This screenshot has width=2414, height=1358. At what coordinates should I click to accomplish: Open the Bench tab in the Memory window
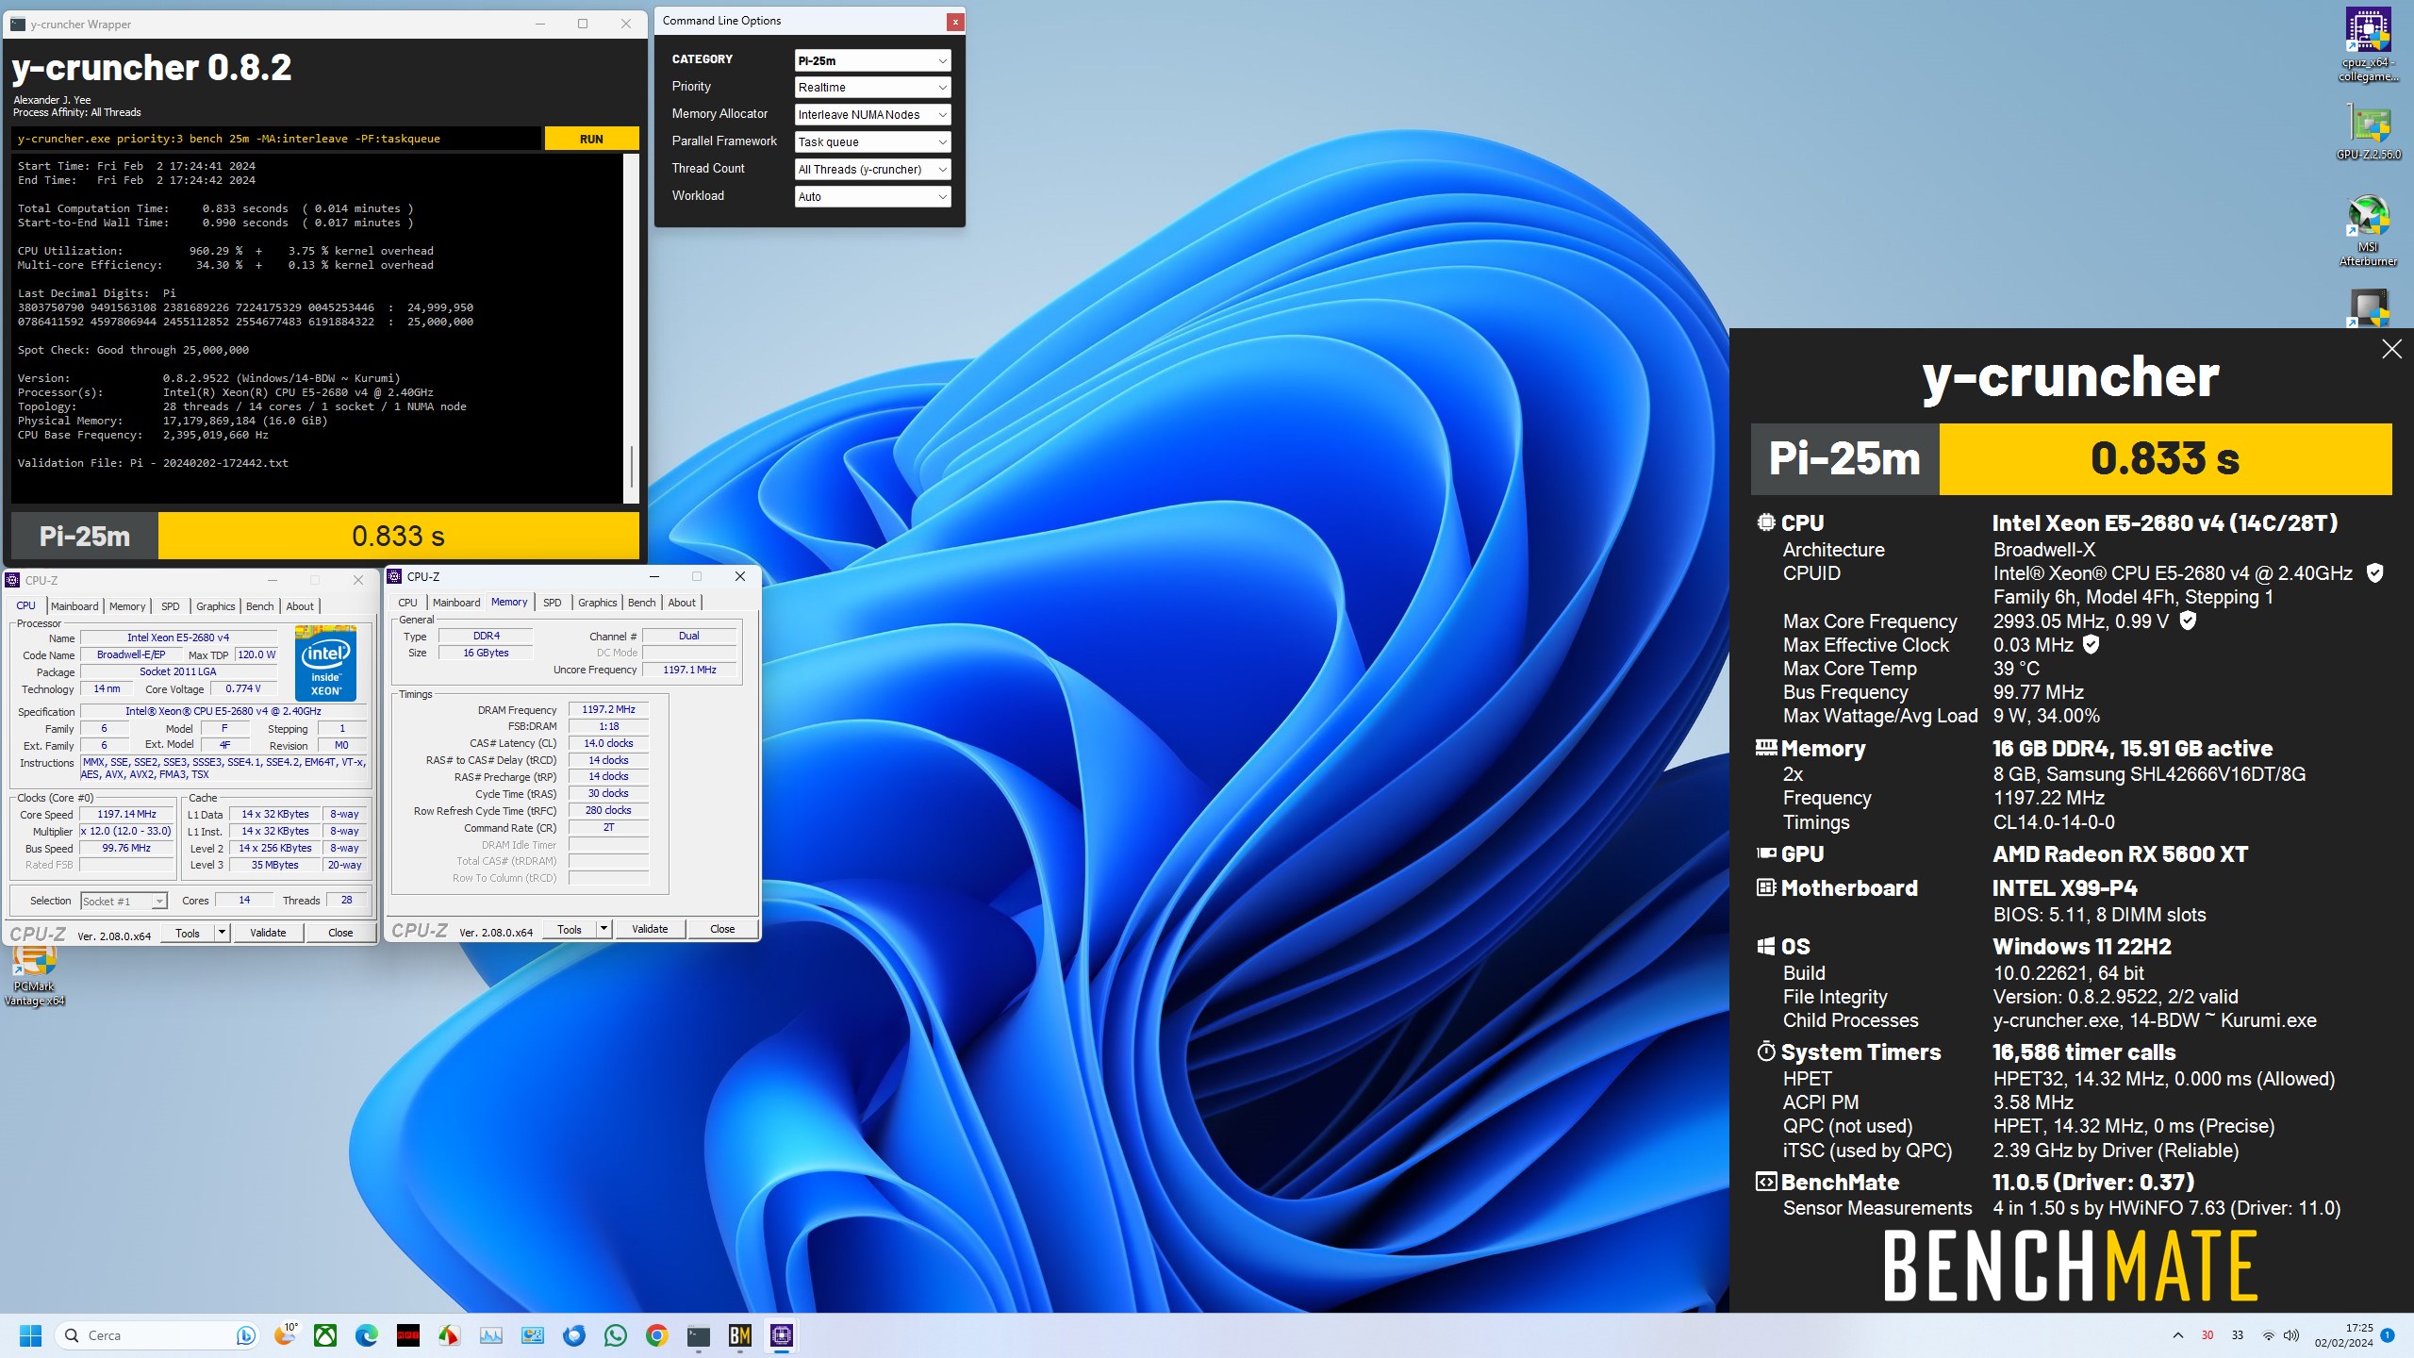click(642, 603)
